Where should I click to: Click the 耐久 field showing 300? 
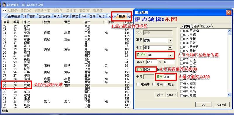point(169,77)
